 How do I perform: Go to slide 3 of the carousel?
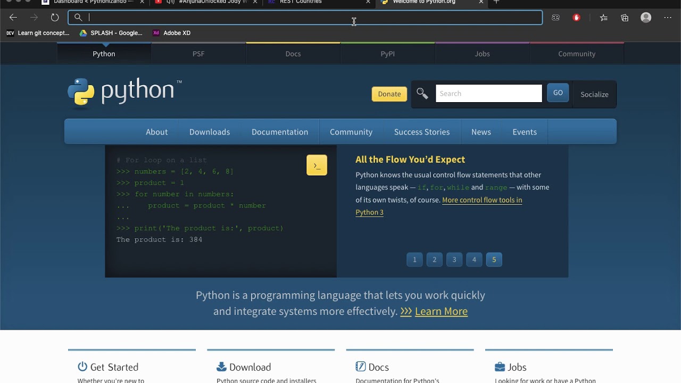click(x=454, y=260)
